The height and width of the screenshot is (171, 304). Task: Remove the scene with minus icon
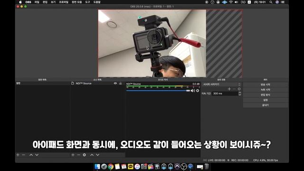tap(24, 155)
